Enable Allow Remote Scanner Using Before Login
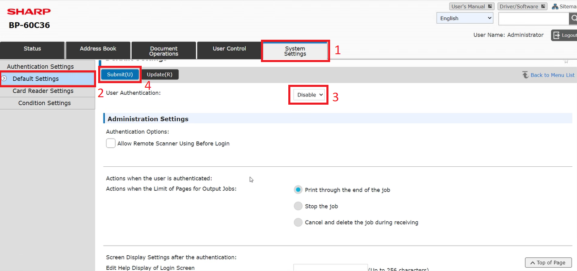 [x=111, y=143]
